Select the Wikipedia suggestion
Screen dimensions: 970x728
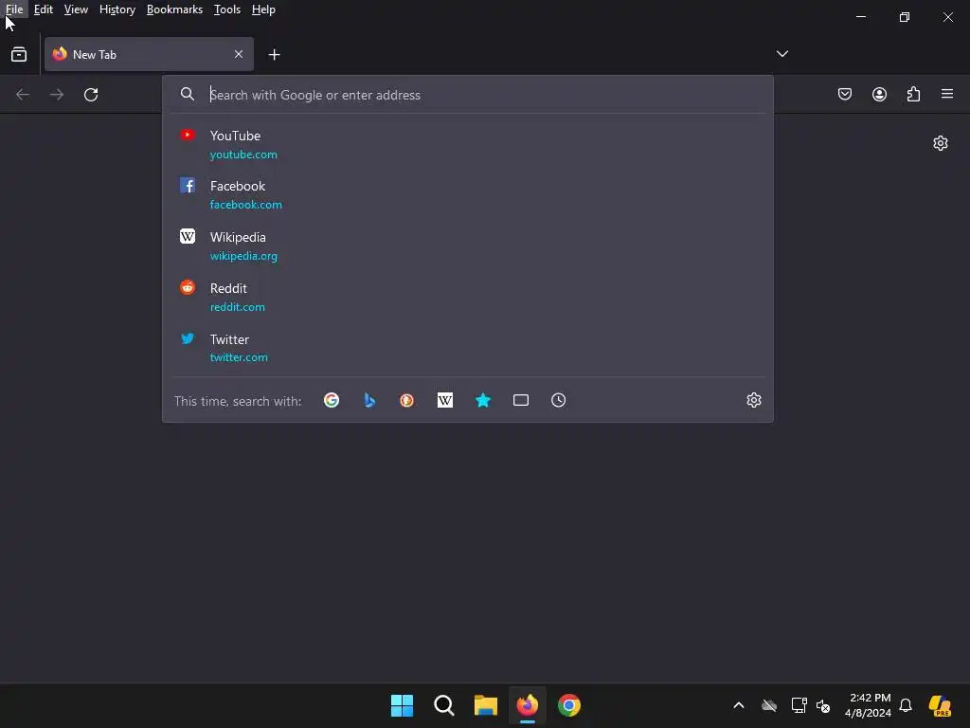(x=468, y=246)
